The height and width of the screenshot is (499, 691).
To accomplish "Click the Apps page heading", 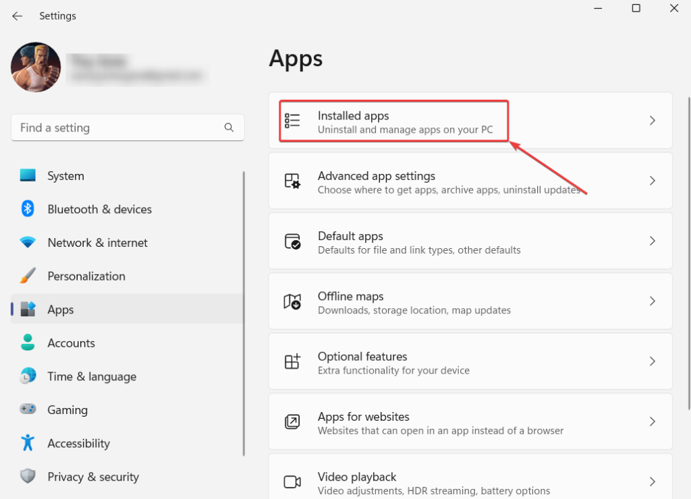I will click(296, 59).
